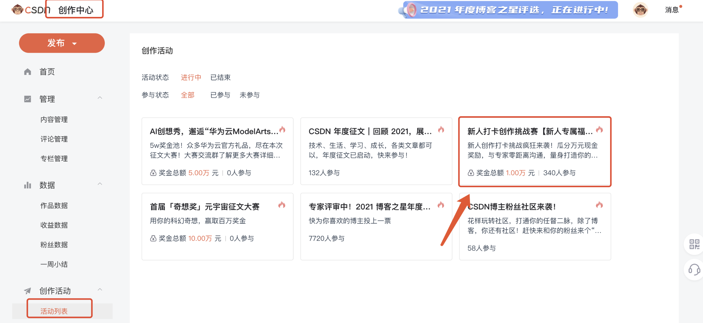Screen dimensions: 703x323
Task: Select the 未参与 participation filter
Action: tap(250, 95)
